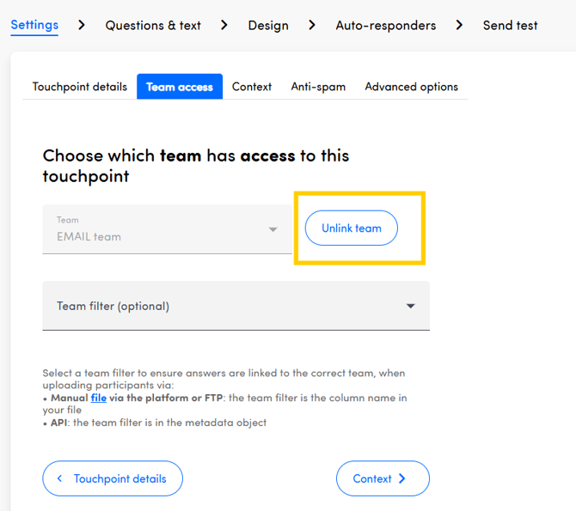Go to the Anti-spam tab

318,87
